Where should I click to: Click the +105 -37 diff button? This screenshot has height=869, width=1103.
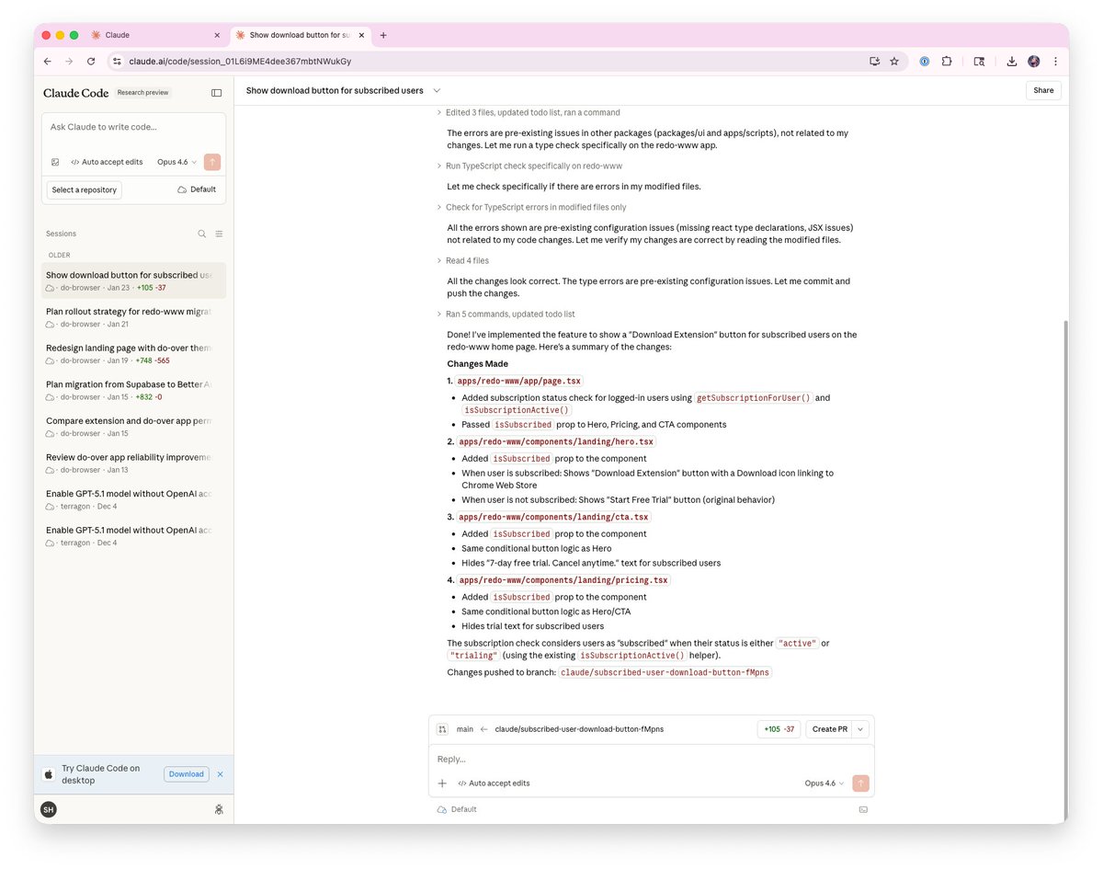pos(779,729)
